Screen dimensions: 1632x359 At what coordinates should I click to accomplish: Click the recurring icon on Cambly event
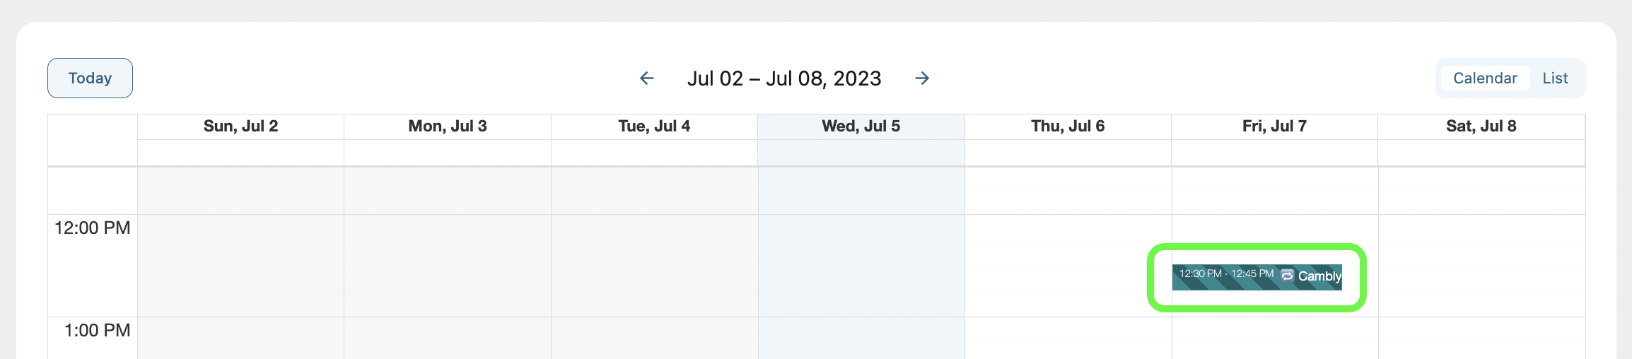pos(1288,276)
